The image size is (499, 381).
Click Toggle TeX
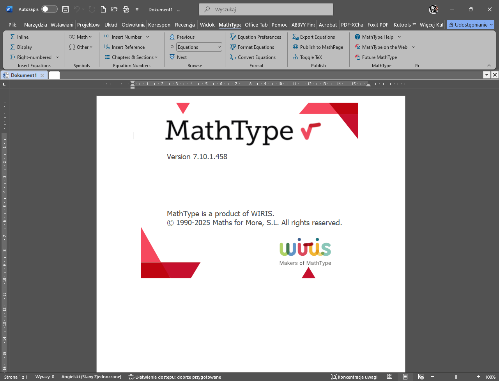tap(308, 57)
